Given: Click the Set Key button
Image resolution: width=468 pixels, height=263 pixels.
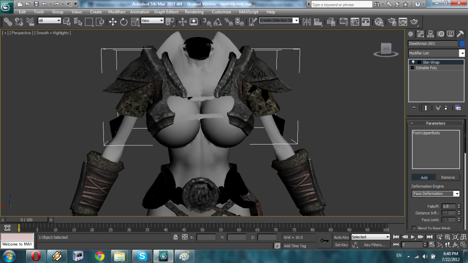Looking at the screenshot, I should [x=341, y=245].
